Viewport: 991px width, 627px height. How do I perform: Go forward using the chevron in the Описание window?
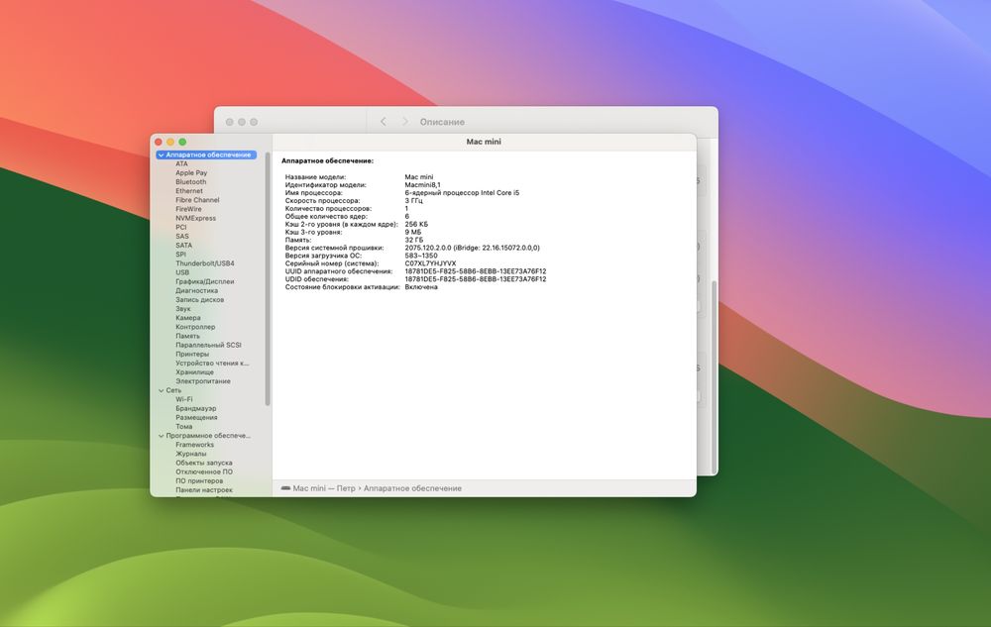[x=405, y=121]
